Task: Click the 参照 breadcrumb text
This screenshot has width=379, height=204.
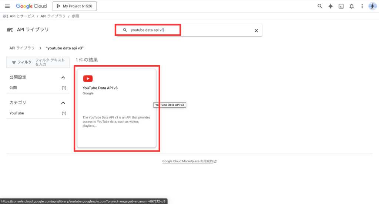Action: tap(76, 16)
